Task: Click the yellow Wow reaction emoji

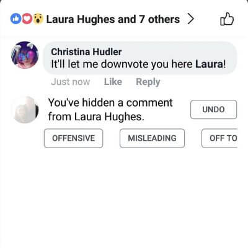Action: (x=38, y=19)
